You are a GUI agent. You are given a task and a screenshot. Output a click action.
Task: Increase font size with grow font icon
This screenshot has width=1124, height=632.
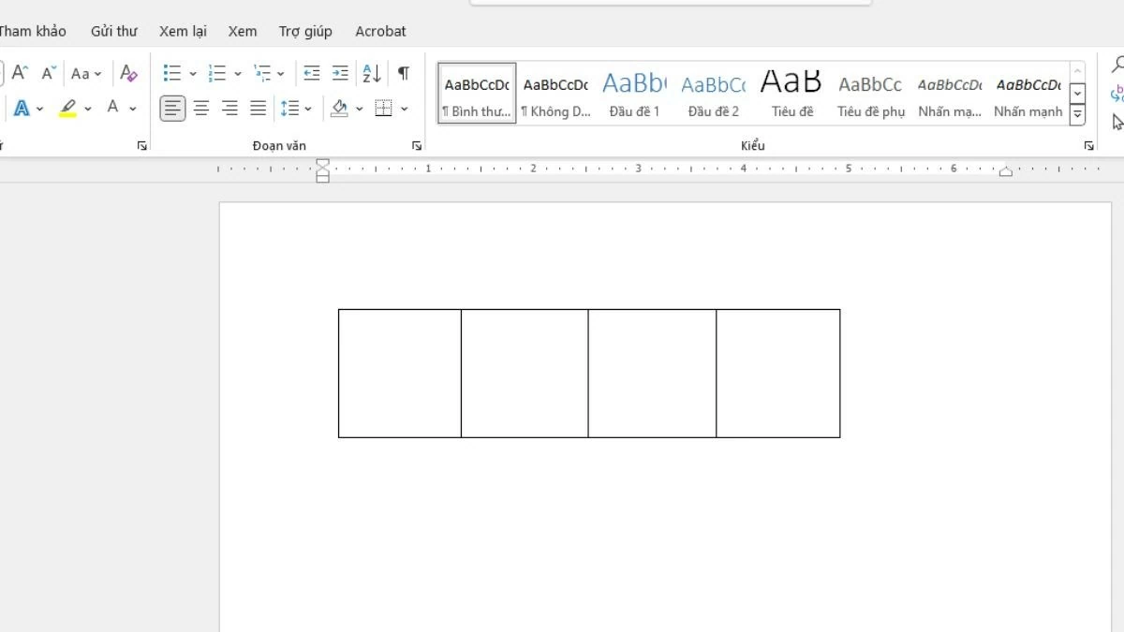[x=20, y=73]
